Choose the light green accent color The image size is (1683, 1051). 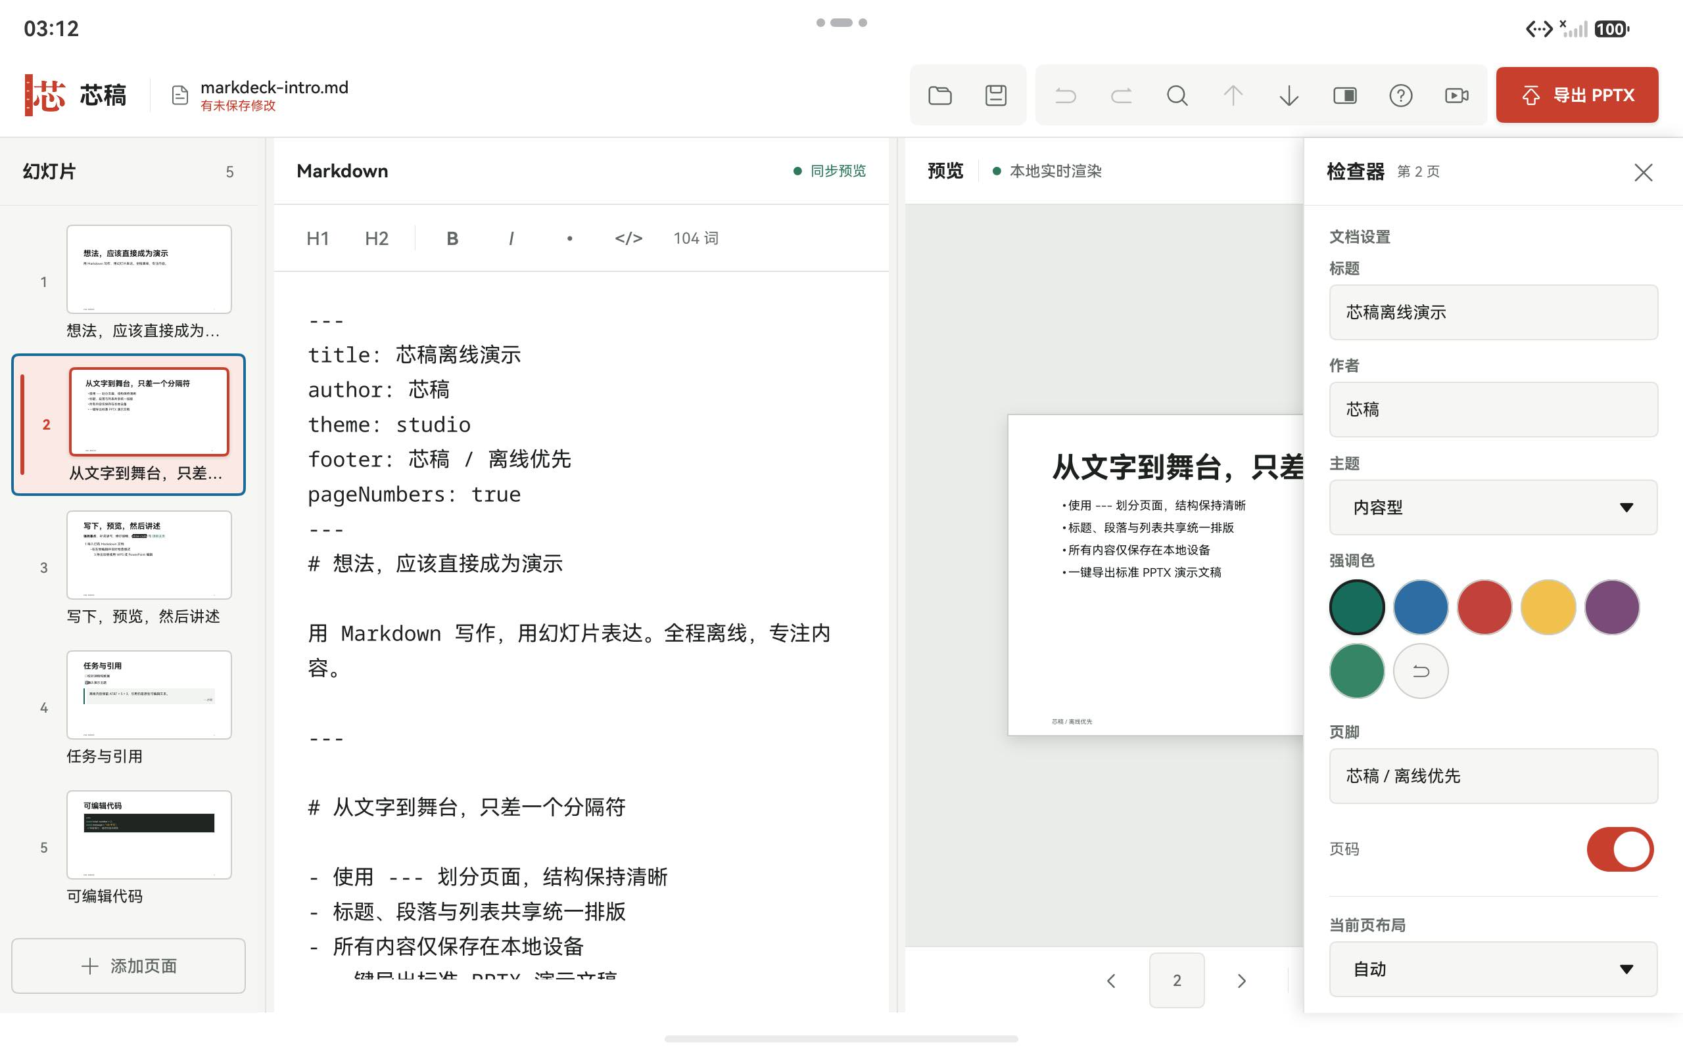1357,671
